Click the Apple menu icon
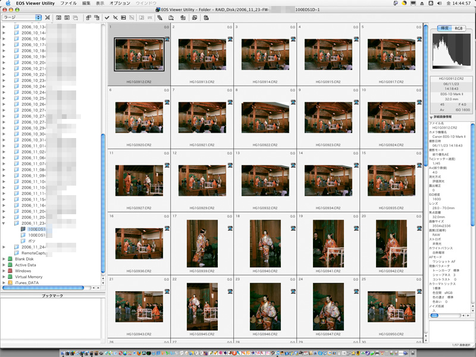476x357 pixels. coord(8,3)
